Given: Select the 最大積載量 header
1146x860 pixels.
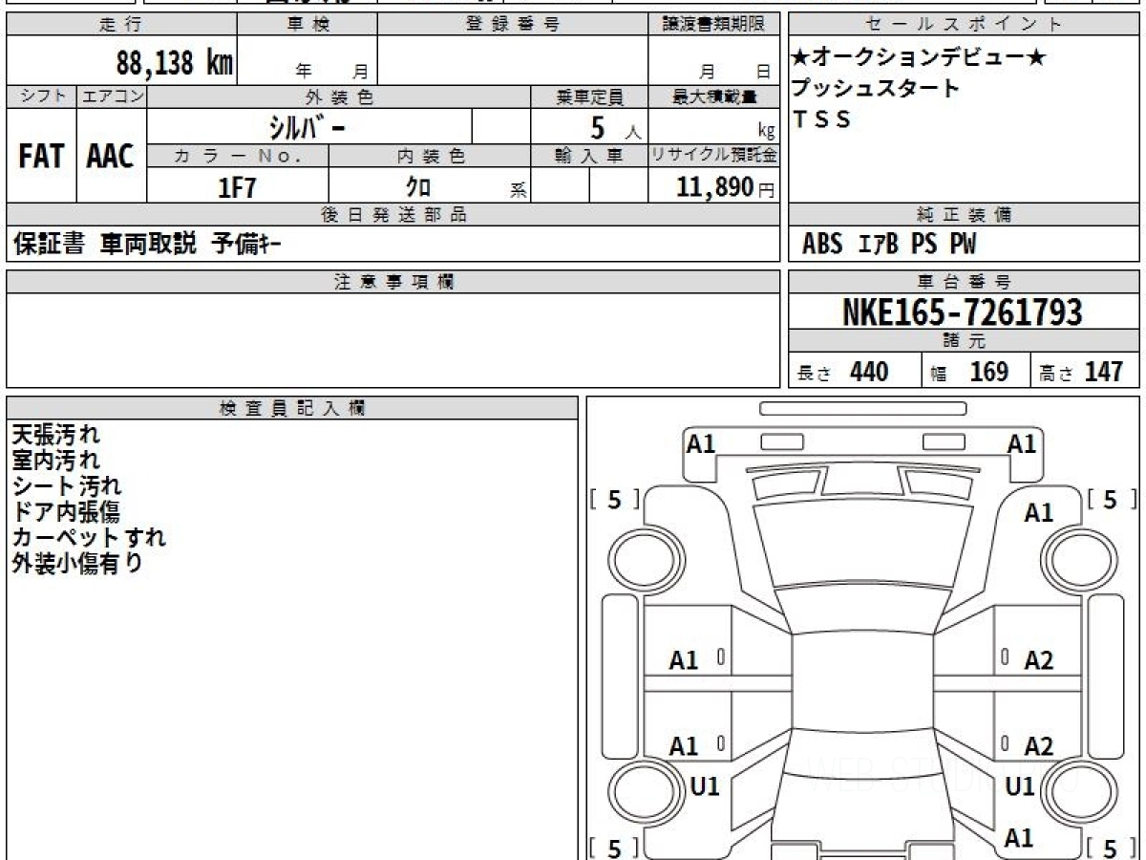Looking at the screenshot, I should (713, 97).
